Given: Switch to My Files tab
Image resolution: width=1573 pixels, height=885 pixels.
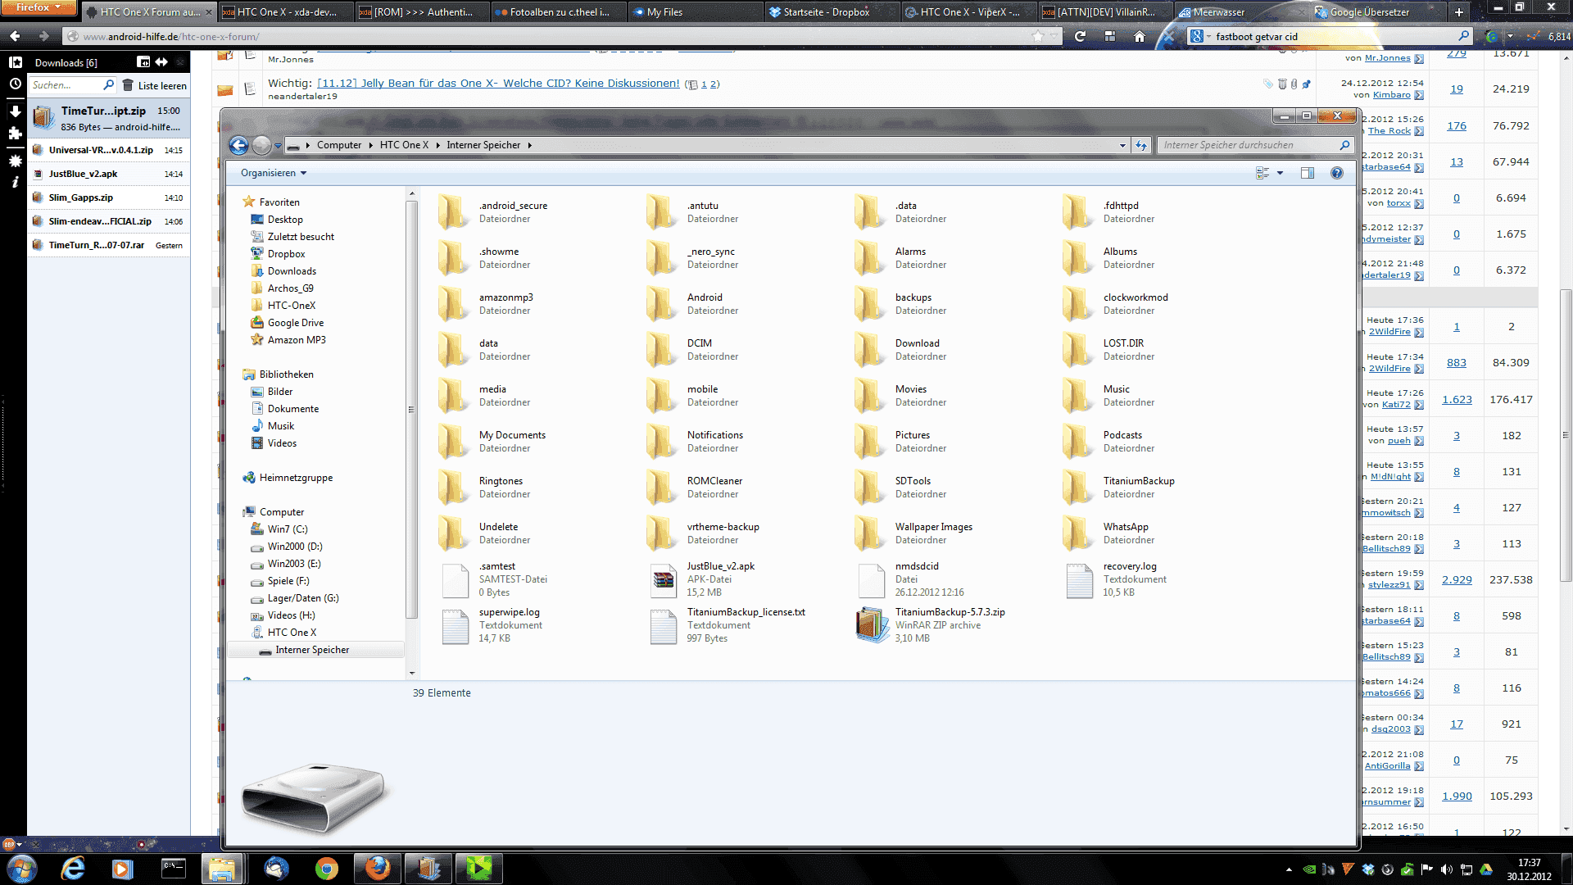Looking at the screenshot, I should coord(696,12).
